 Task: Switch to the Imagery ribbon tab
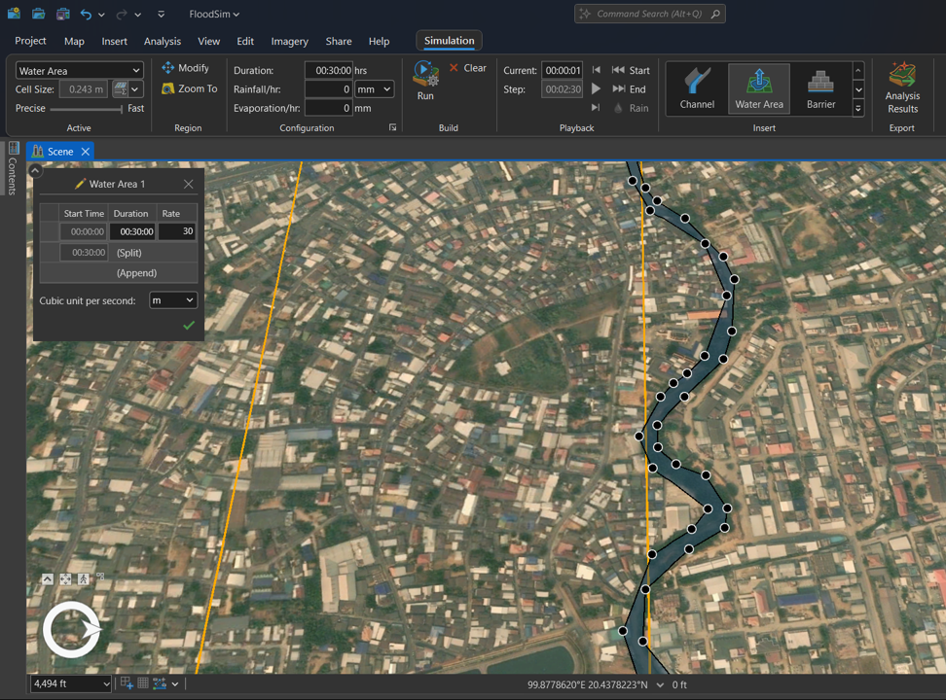coord(289,41)
